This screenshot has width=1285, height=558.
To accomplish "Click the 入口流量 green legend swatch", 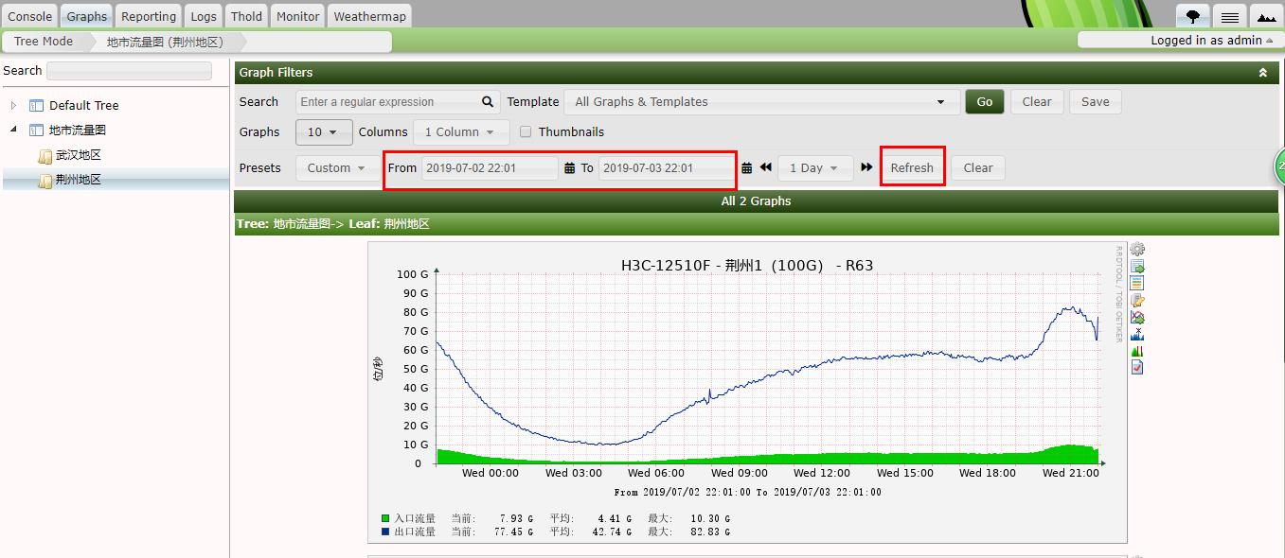I will (385, 518).
